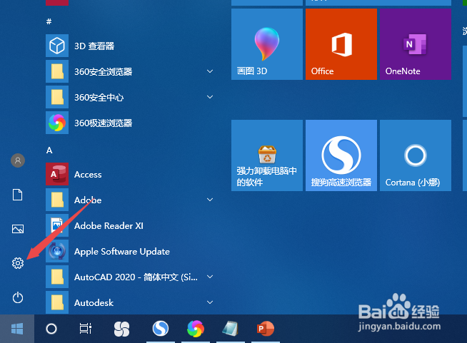Expand the 360安全浏览器 folder chevron
This screenshot has width=467, height=343.
click(210, 71)
